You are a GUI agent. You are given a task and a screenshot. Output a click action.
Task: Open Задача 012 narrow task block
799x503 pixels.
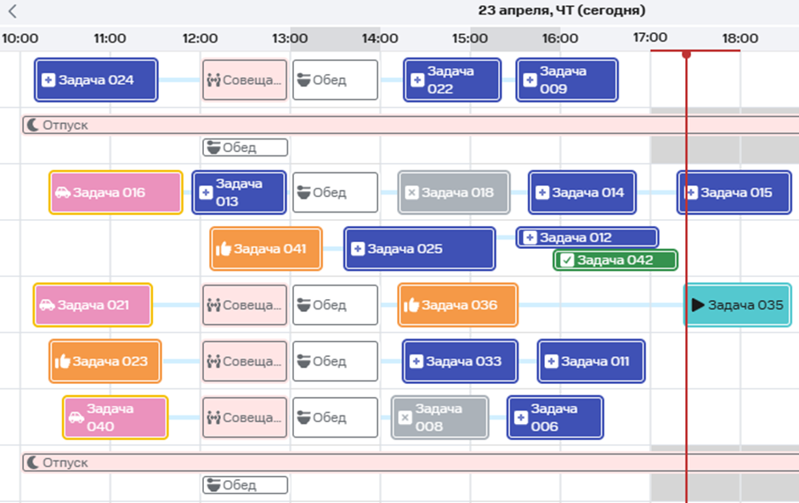click(587, 237)
